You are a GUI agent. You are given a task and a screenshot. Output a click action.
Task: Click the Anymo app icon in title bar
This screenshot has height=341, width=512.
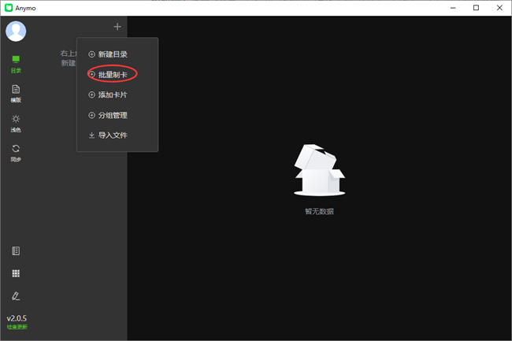coord(8,8)
